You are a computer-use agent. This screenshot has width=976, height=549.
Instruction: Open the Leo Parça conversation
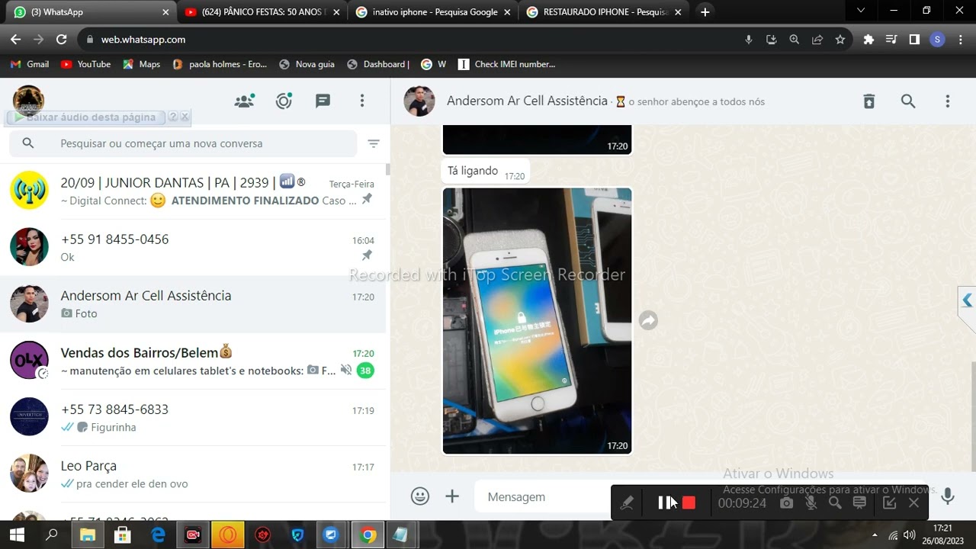193,473
